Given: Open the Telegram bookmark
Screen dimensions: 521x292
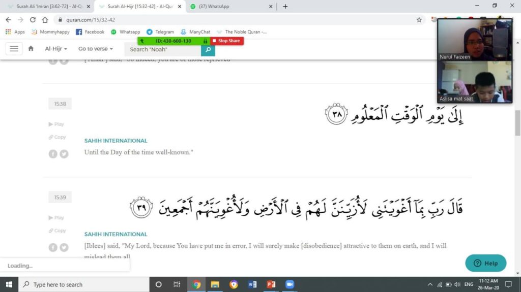Looking at the screenshot, I should pos(161,32).
